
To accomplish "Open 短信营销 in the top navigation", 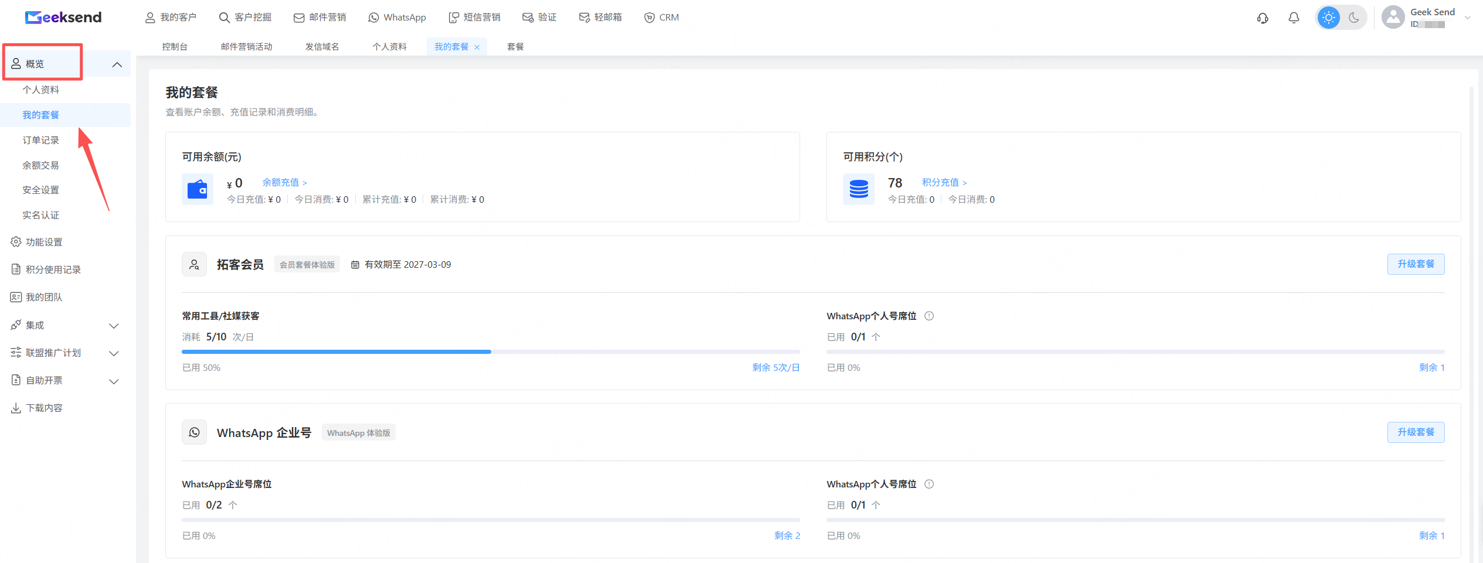I will click(x=474, y=18).
